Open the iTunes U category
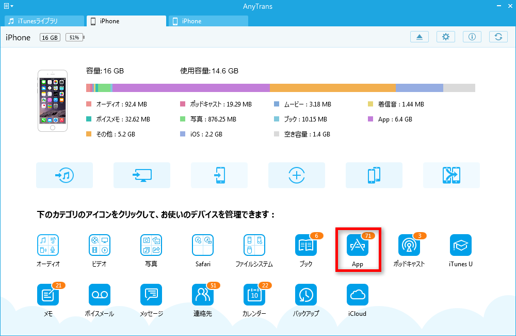 (460, 245)
